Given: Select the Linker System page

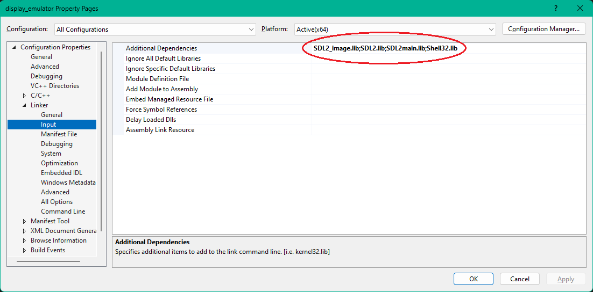Looking at the screenshot, I should click(51, 154).
